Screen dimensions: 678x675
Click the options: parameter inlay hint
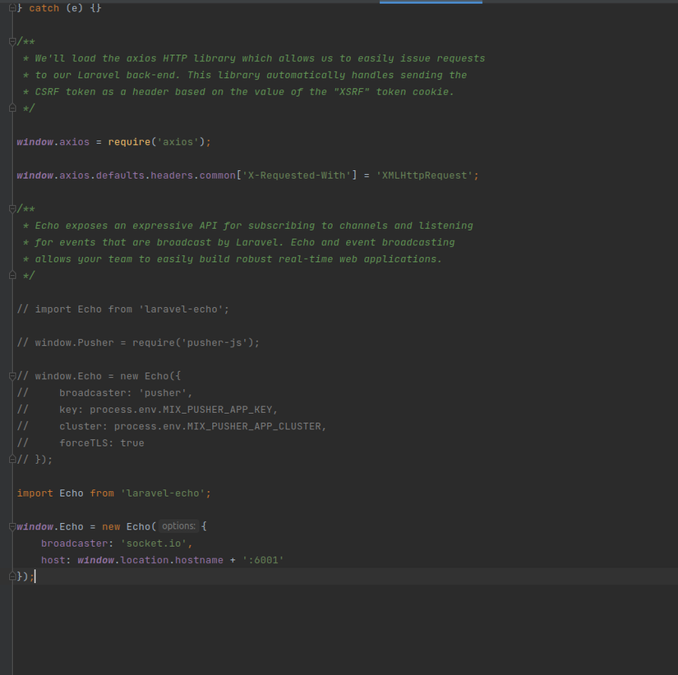178,526
